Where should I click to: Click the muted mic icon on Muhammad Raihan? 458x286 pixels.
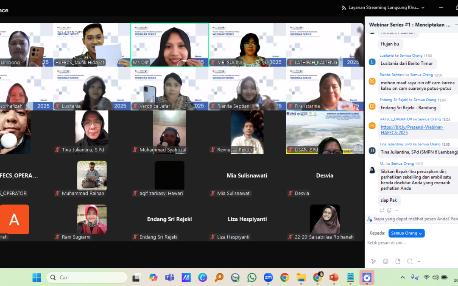(58, 193)
